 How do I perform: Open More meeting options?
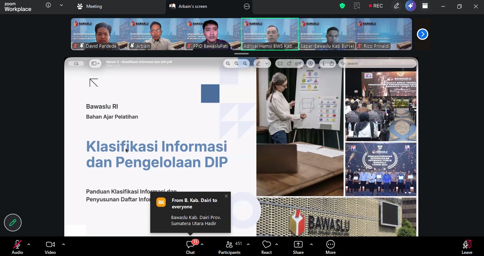331,247
